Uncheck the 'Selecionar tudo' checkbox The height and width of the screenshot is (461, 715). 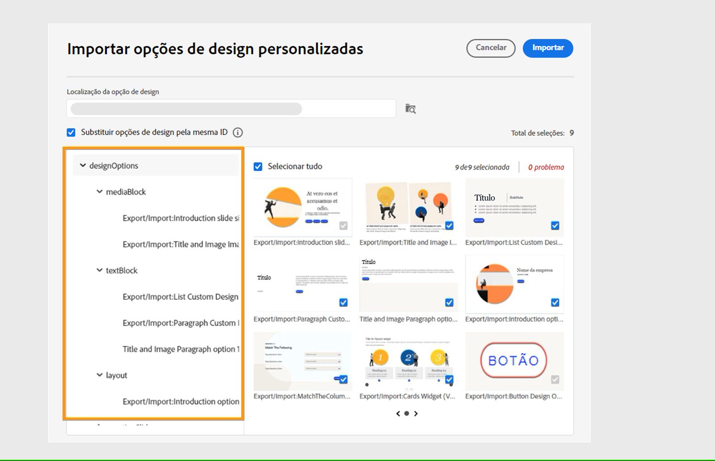click(x=257, y=166)
